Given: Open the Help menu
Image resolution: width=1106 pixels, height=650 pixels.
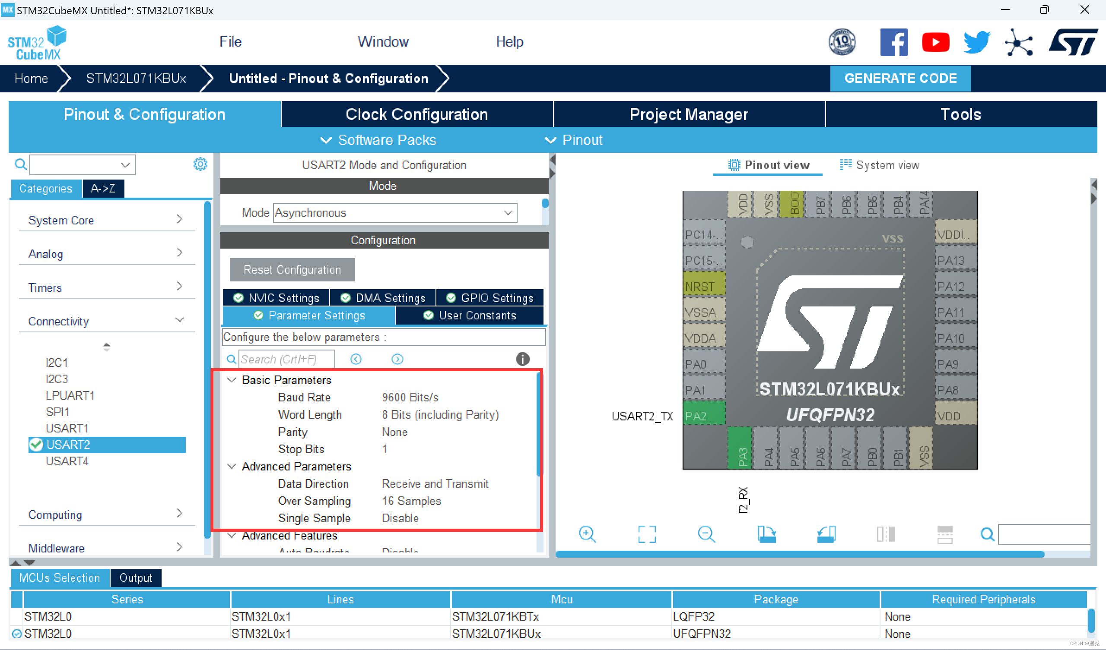Looking at the screenshot, I should tap(509, 42).
